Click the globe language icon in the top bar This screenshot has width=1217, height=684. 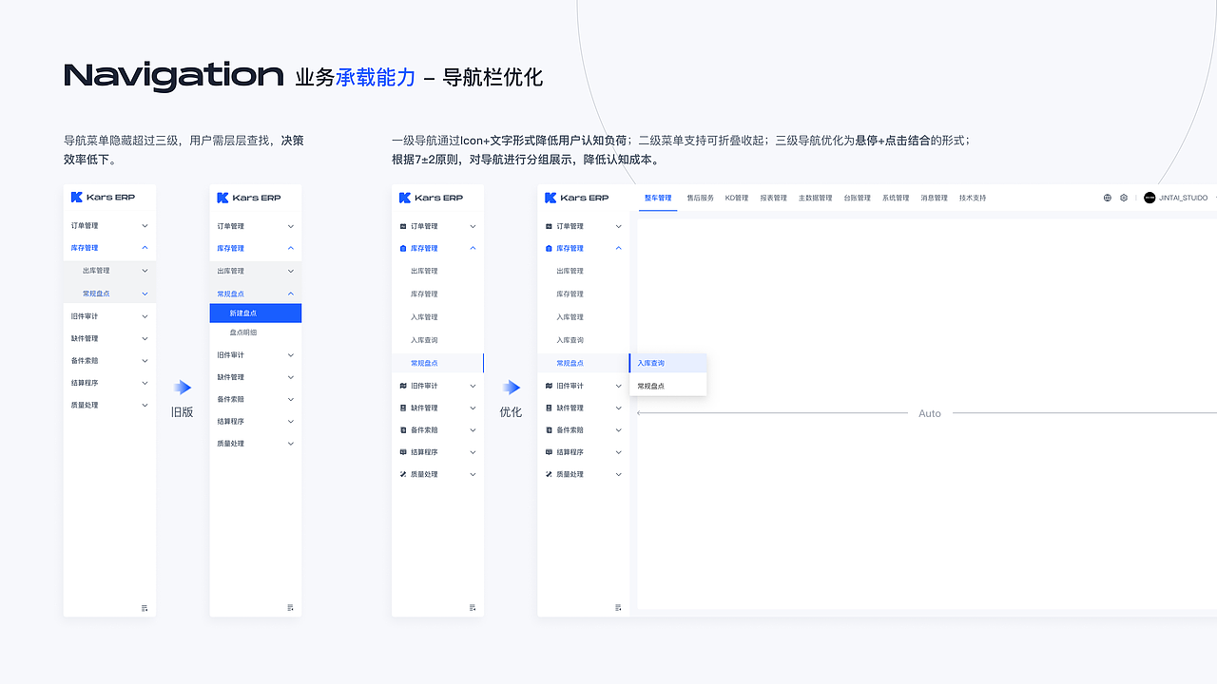point(1108,198)
